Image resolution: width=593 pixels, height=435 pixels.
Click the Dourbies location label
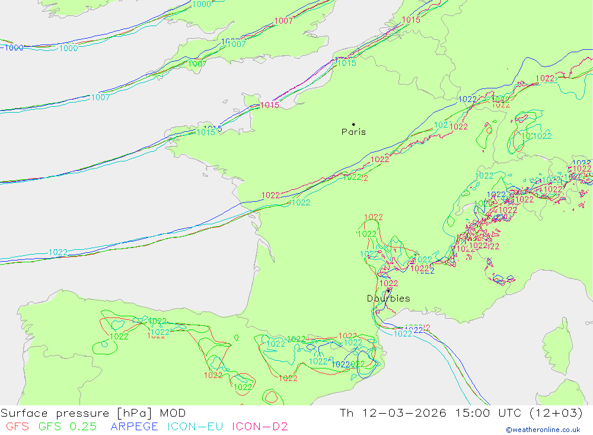(x=388, y=299)
